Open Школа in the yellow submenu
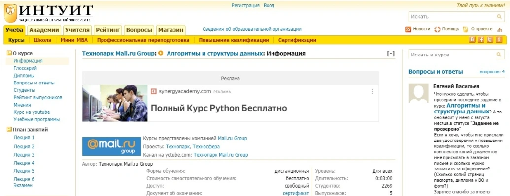This screenshot has height=196, width=510. [42, 40]
